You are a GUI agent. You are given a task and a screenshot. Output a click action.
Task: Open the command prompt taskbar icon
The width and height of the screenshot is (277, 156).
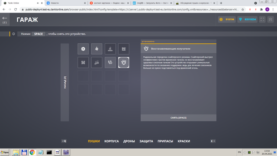49,152
